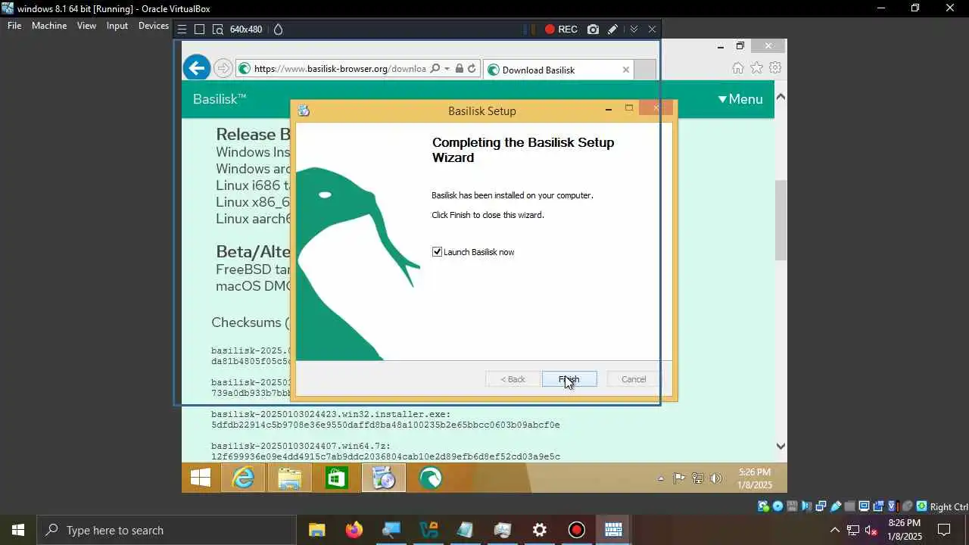This screenshot has height=545, width=969.
Task: Click recorder region search icon
Action: pos(218,30)
